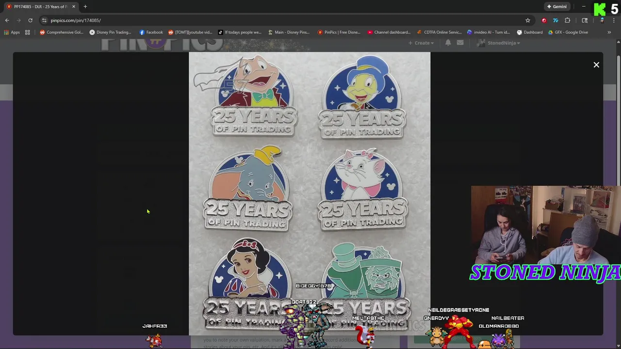Image resolution: width=621 pixels, height=349 pixels.
Task: Open the Extensions puzzle menu
Action: tap(567, 20)
